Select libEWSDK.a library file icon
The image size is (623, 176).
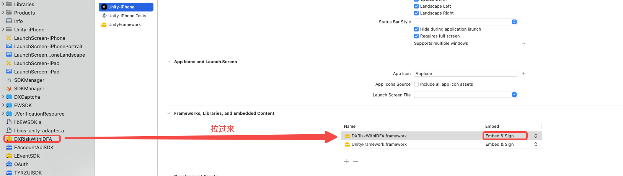point(9,122)
